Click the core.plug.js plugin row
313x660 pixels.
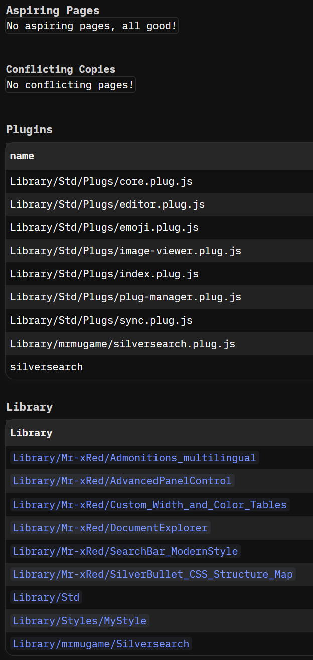point(101,181)
